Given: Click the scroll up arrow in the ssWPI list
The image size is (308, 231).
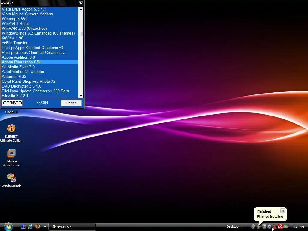Looking at the screenshot, I should point(81,9).
